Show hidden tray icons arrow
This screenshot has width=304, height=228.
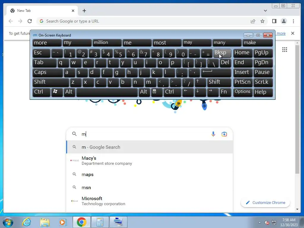pos(259,222)
